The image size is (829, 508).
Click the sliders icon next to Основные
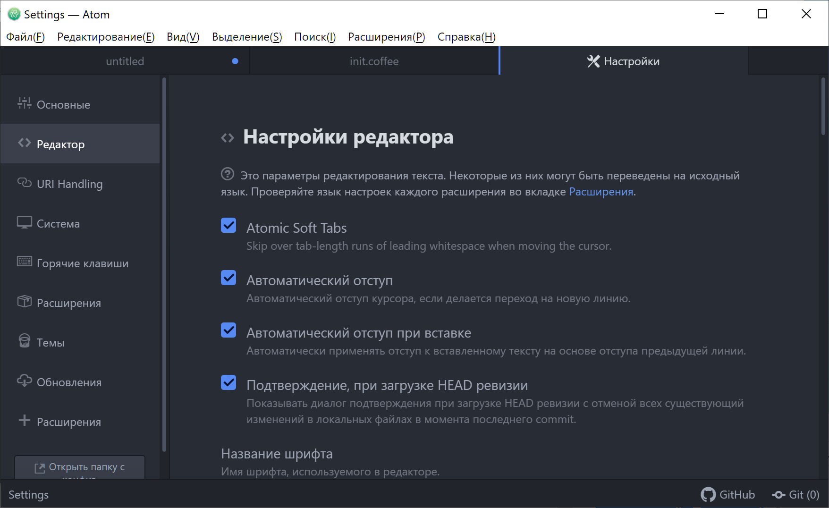pyautogui.click(x=24, y=103)
